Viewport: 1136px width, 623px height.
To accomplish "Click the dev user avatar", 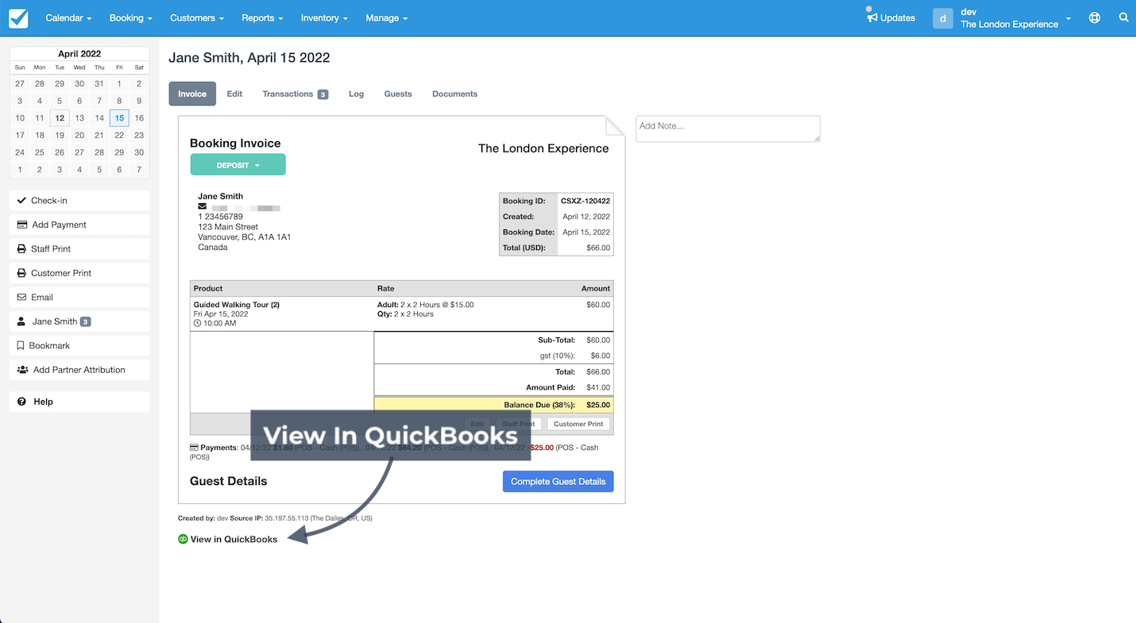I will click(x=943, y=18).
